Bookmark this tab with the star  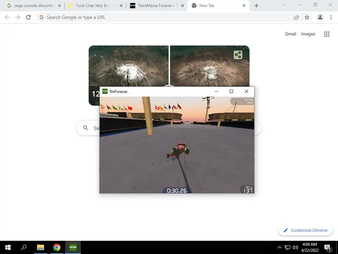pyautogui.click(x=307, y=18)
